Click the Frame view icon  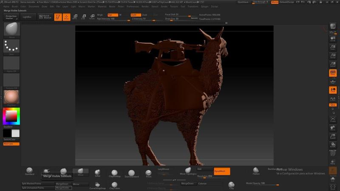coord(333,120)
